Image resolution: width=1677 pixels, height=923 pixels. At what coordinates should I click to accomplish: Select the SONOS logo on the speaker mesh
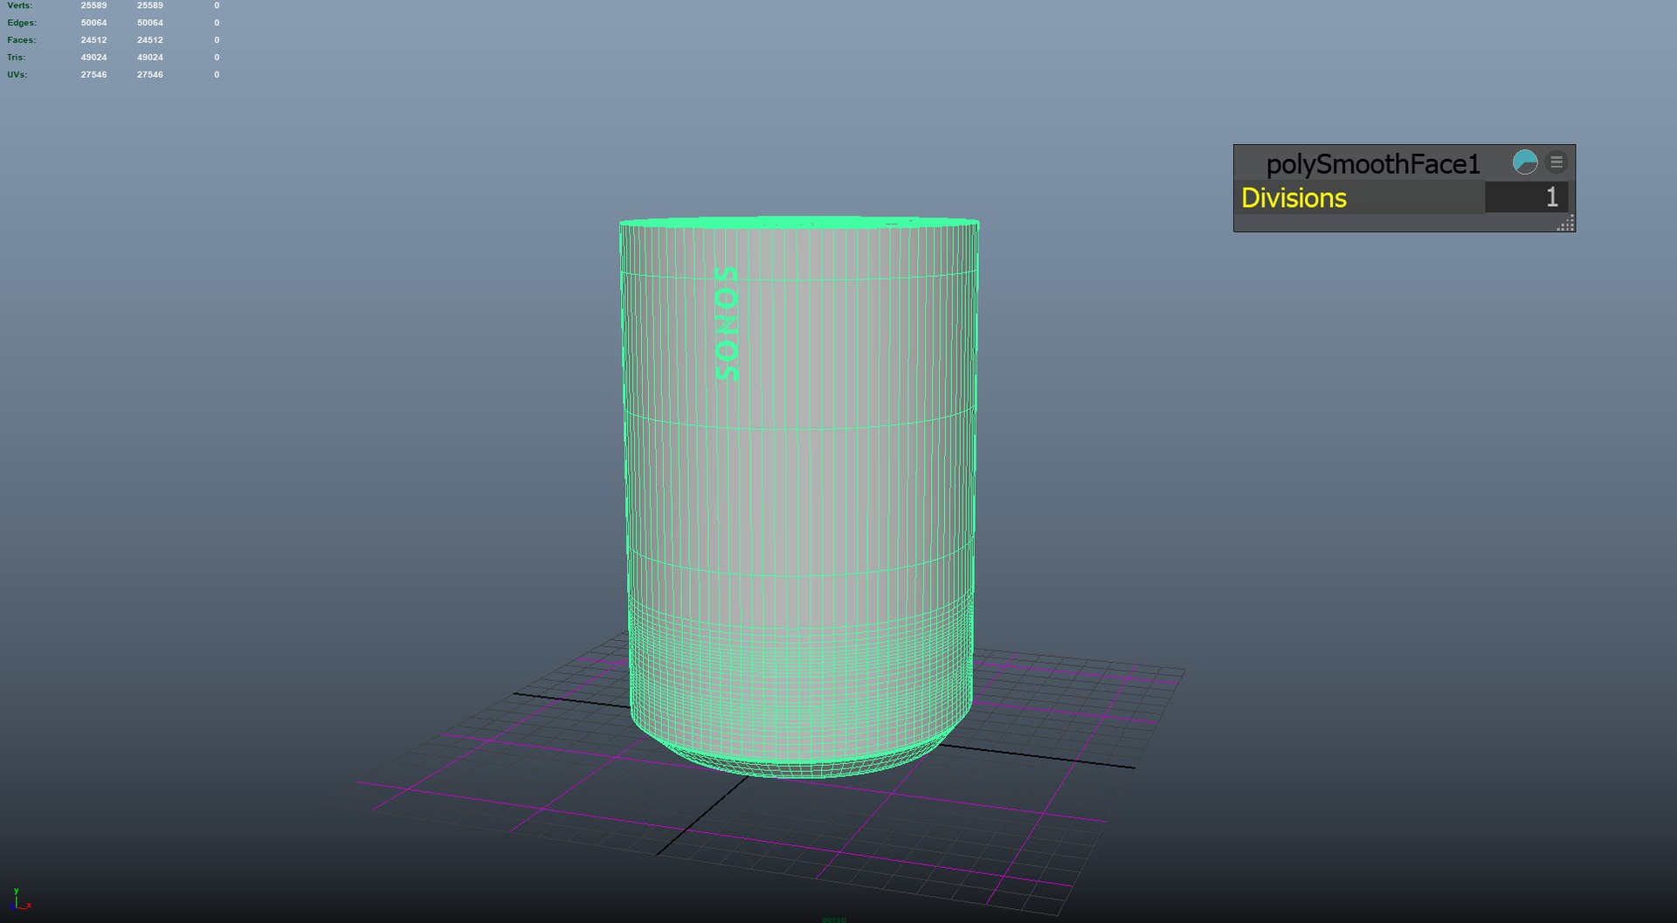click(x=727, y=323)
